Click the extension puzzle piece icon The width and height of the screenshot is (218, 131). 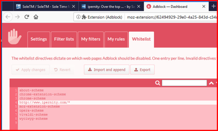(x=84, y=17)
